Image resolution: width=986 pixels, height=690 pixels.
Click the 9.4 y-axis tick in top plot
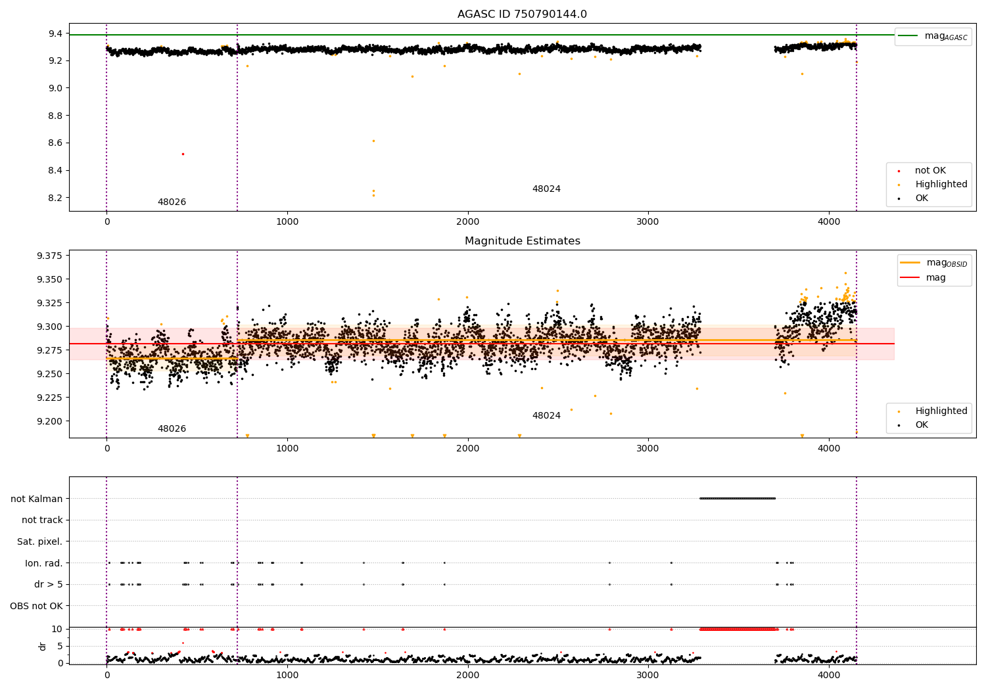tap(56, 34)
